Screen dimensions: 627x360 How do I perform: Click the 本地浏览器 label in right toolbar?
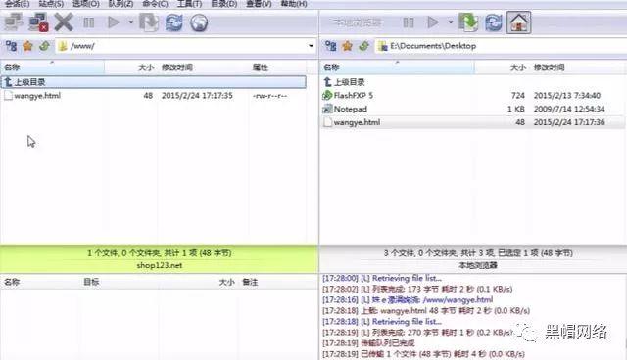[x=357, y=22]
